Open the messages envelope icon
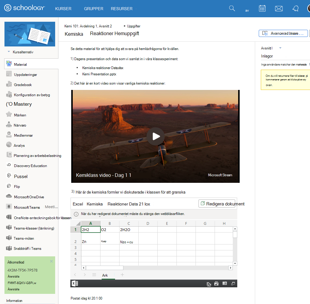310x304 pixels. [x=279, y=9]
